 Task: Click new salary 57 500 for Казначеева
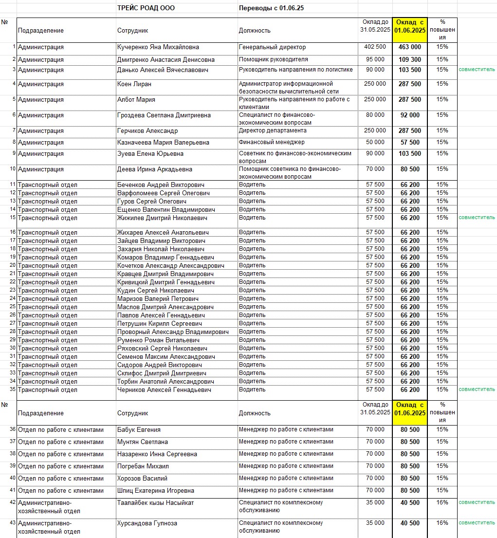410,143
